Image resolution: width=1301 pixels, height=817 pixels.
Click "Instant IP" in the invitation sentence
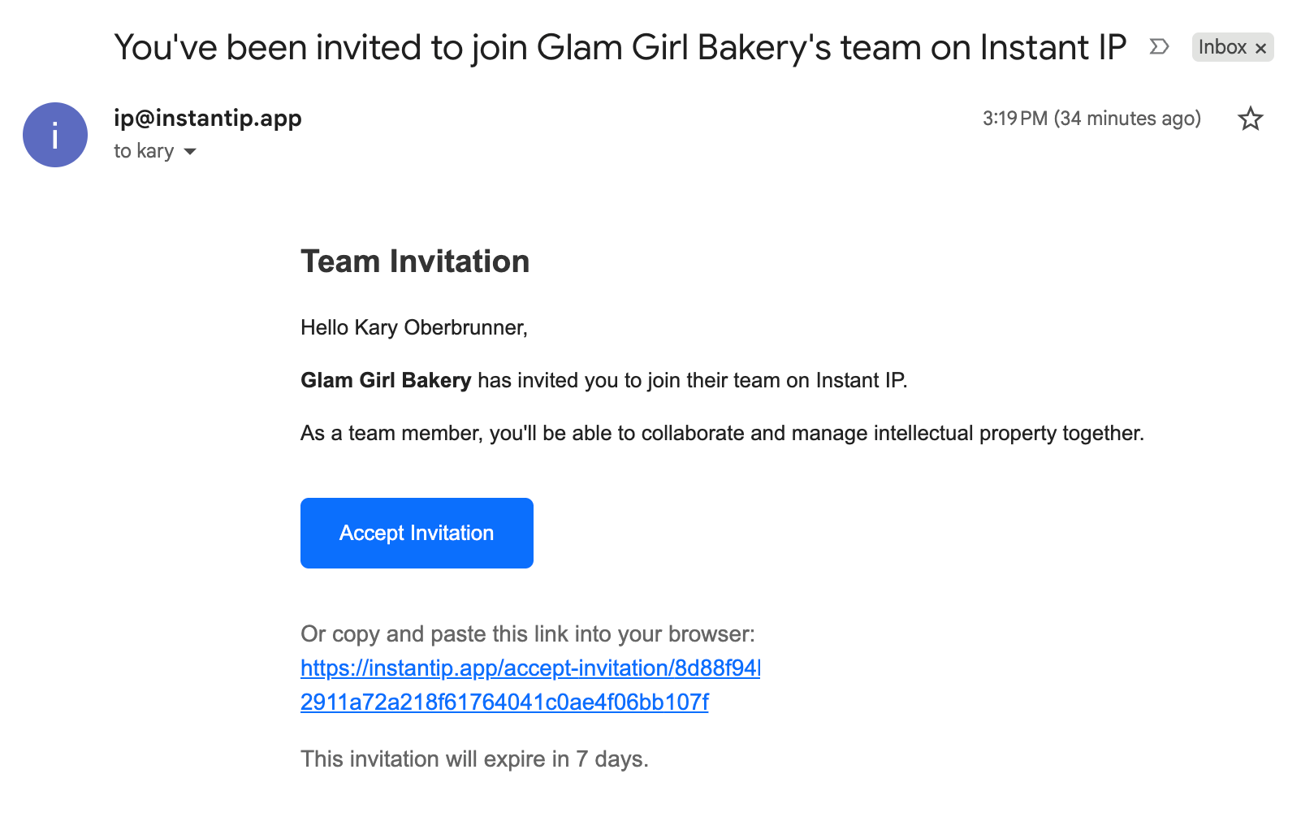pyautogui.click(x=860, y=380)
